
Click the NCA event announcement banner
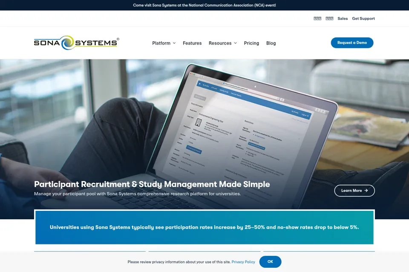[204, 5]
